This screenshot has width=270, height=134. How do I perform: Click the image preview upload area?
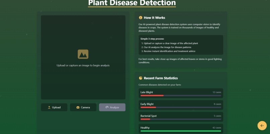(x=83, y=57)
